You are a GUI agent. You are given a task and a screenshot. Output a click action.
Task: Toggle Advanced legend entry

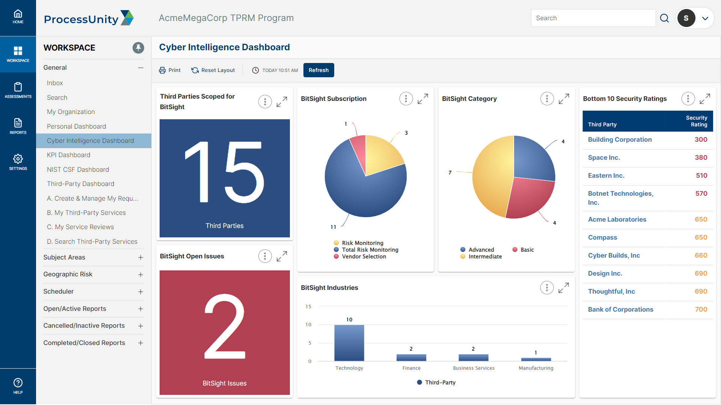[x=477, y=250]
